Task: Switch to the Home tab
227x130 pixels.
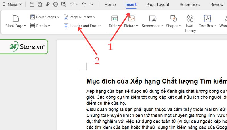Action: (110, 5)
